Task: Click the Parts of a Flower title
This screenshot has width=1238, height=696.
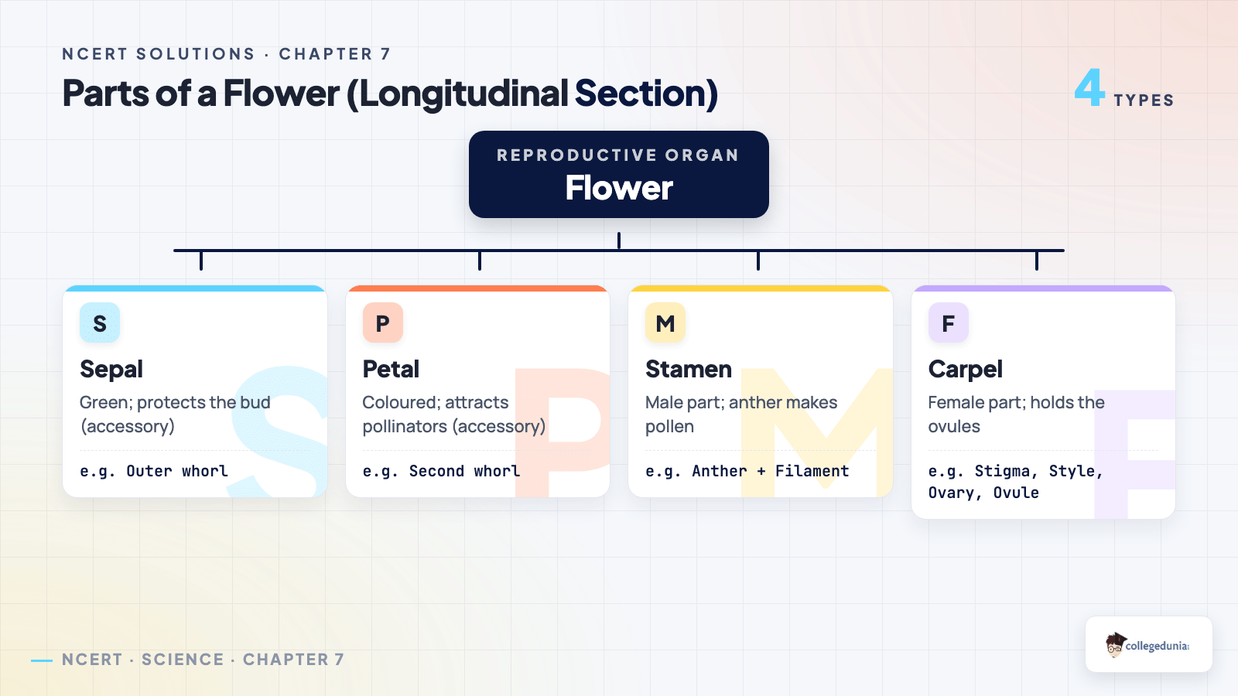Action: (390, 94)
